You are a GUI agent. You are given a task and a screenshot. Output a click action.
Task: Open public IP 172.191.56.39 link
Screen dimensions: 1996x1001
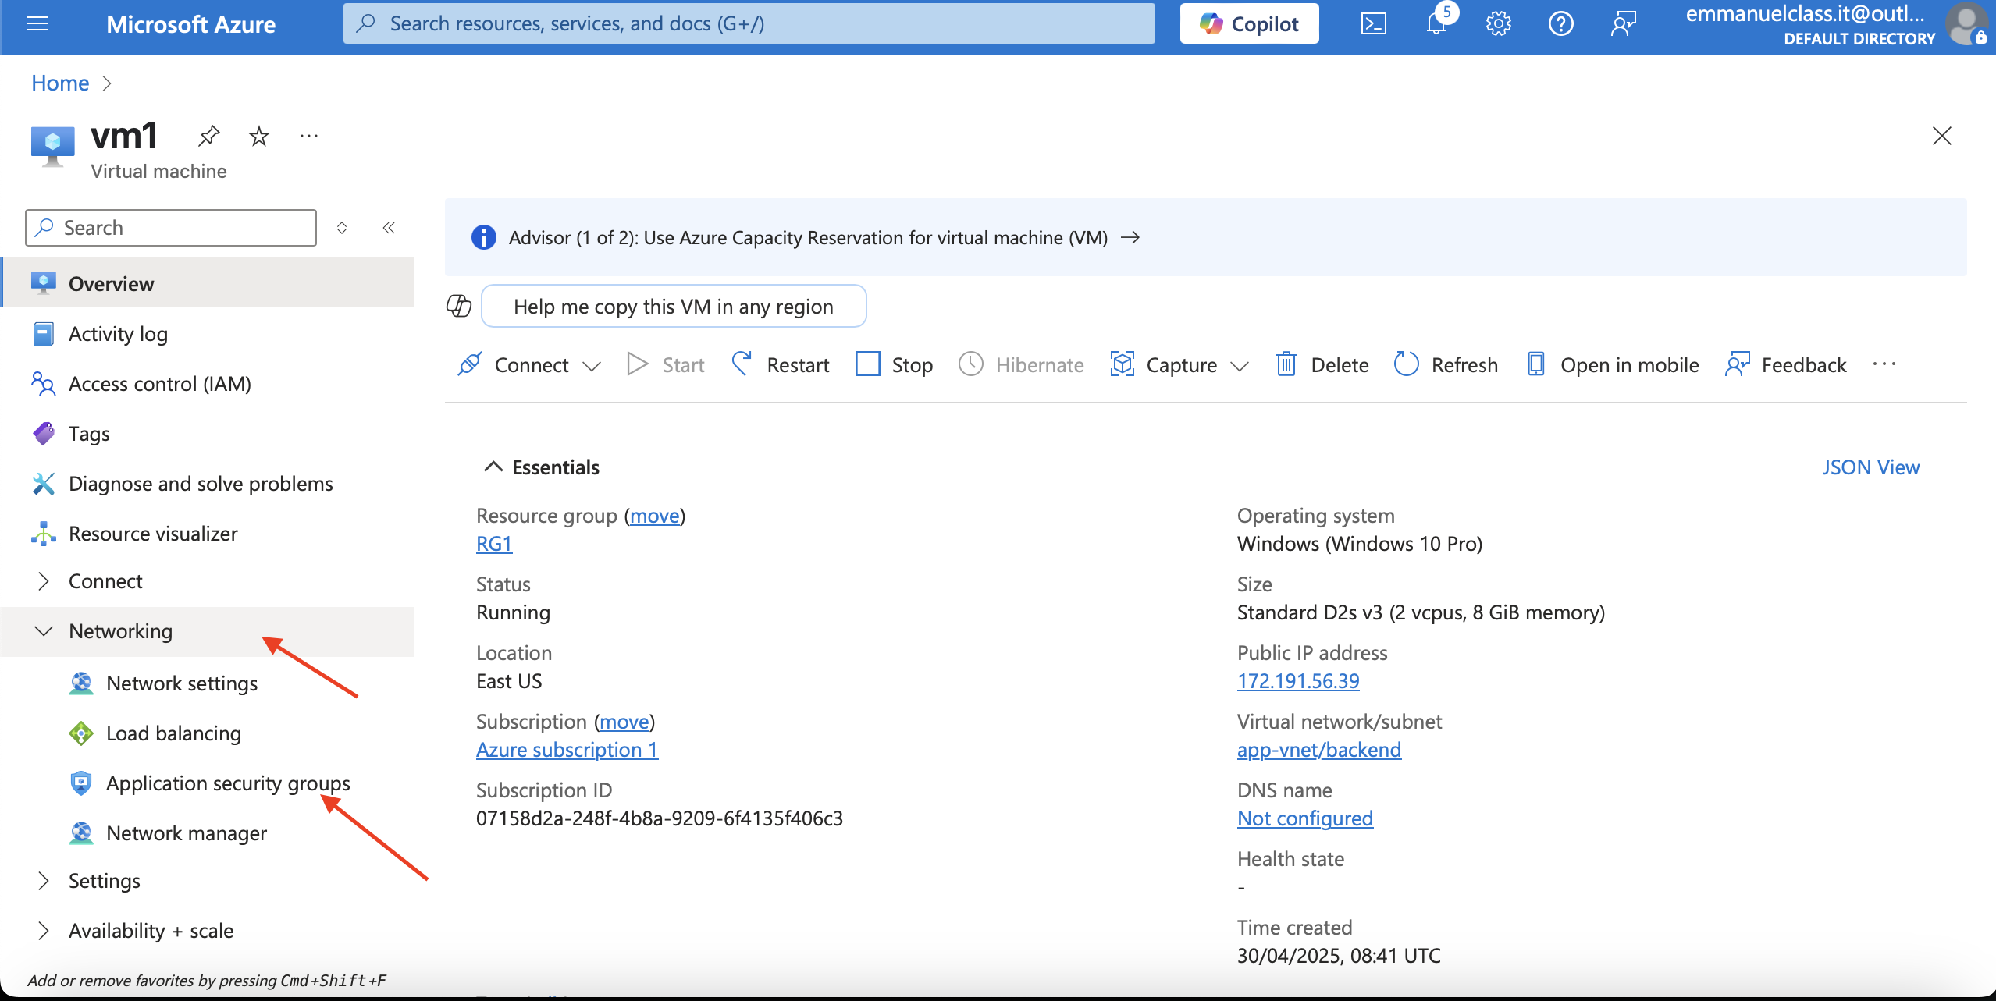point(1298,681)
